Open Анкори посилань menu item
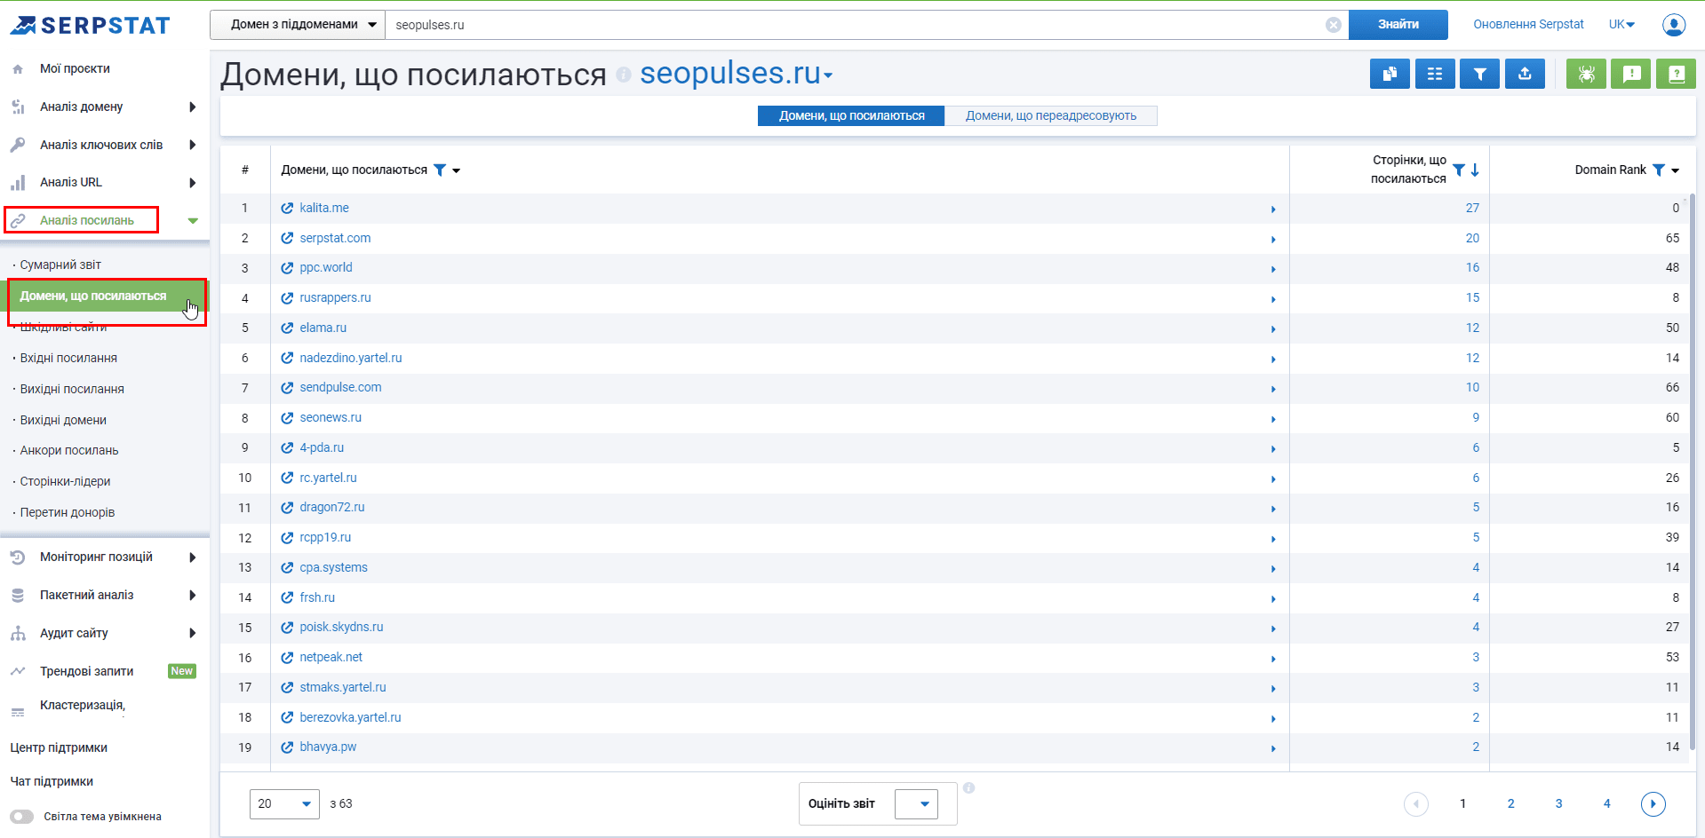The image size is (1705, 838). (x=69, y=450)
